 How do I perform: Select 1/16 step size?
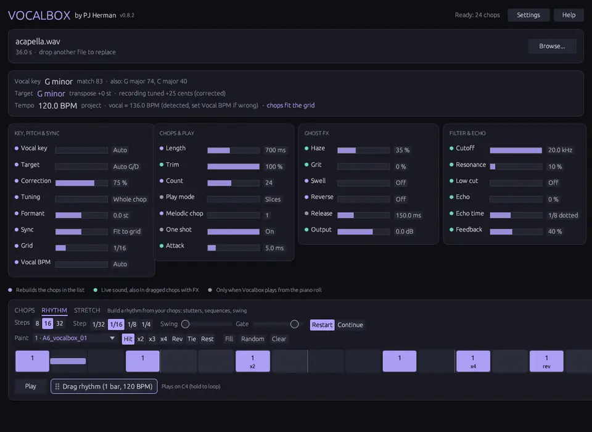click(117, 324)
